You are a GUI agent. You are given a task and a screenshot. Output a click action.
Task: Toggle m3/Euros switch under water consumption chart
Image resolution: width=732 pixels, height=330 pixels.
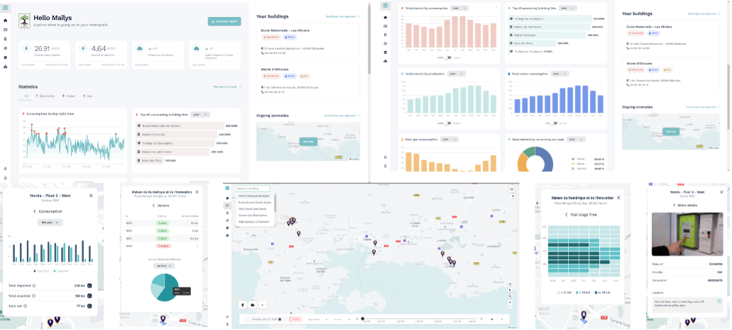(553, 123)
